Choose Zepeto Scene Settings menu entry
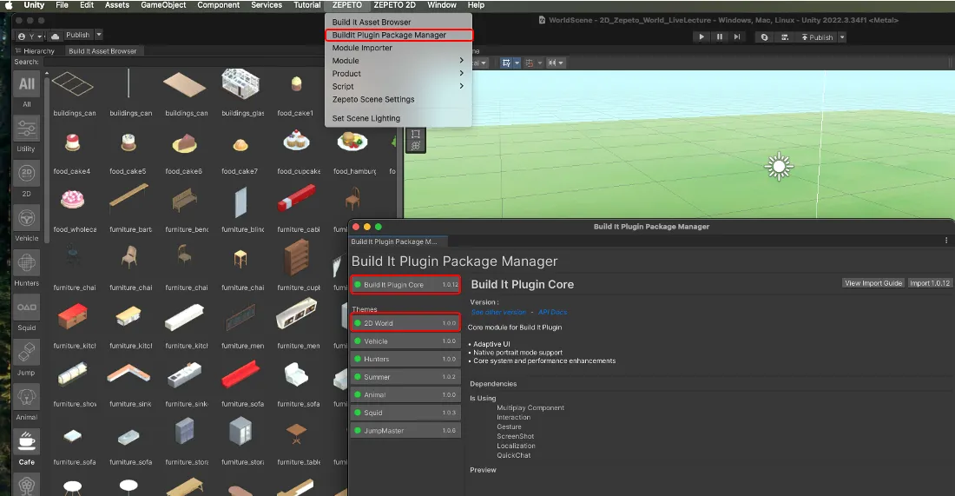The image size is (955, 496). coord(398,99)
